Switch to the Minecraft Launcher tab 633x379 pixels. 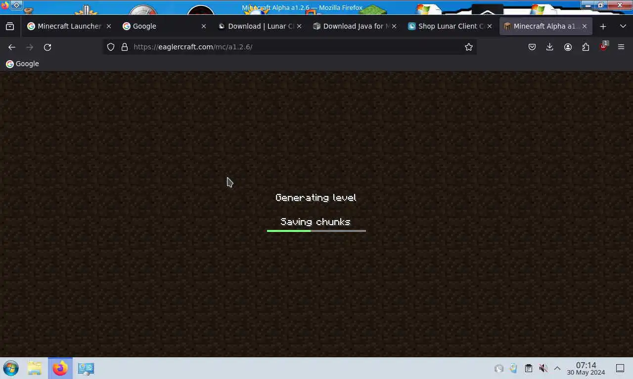tap(69, 26)
